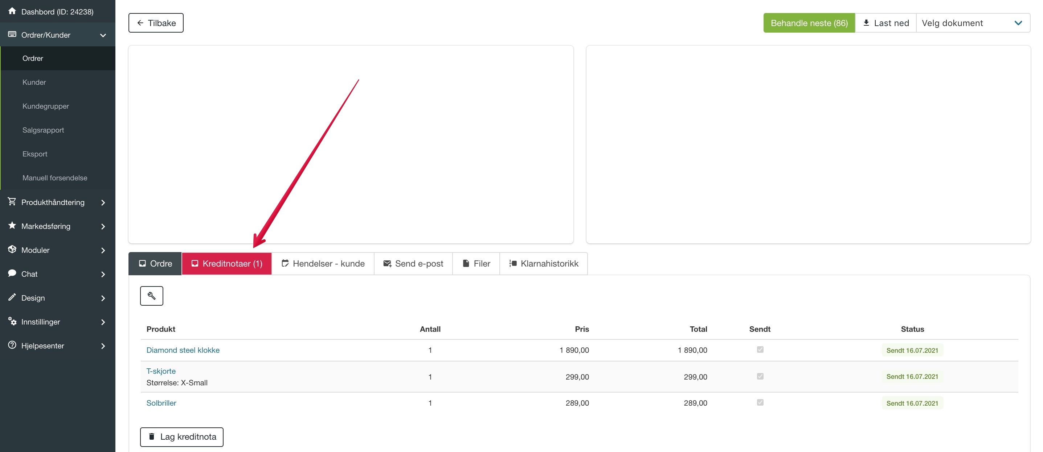Open the Klarnahistorikk tab
The image size is (1043, 452).
[x=544, y=264]
